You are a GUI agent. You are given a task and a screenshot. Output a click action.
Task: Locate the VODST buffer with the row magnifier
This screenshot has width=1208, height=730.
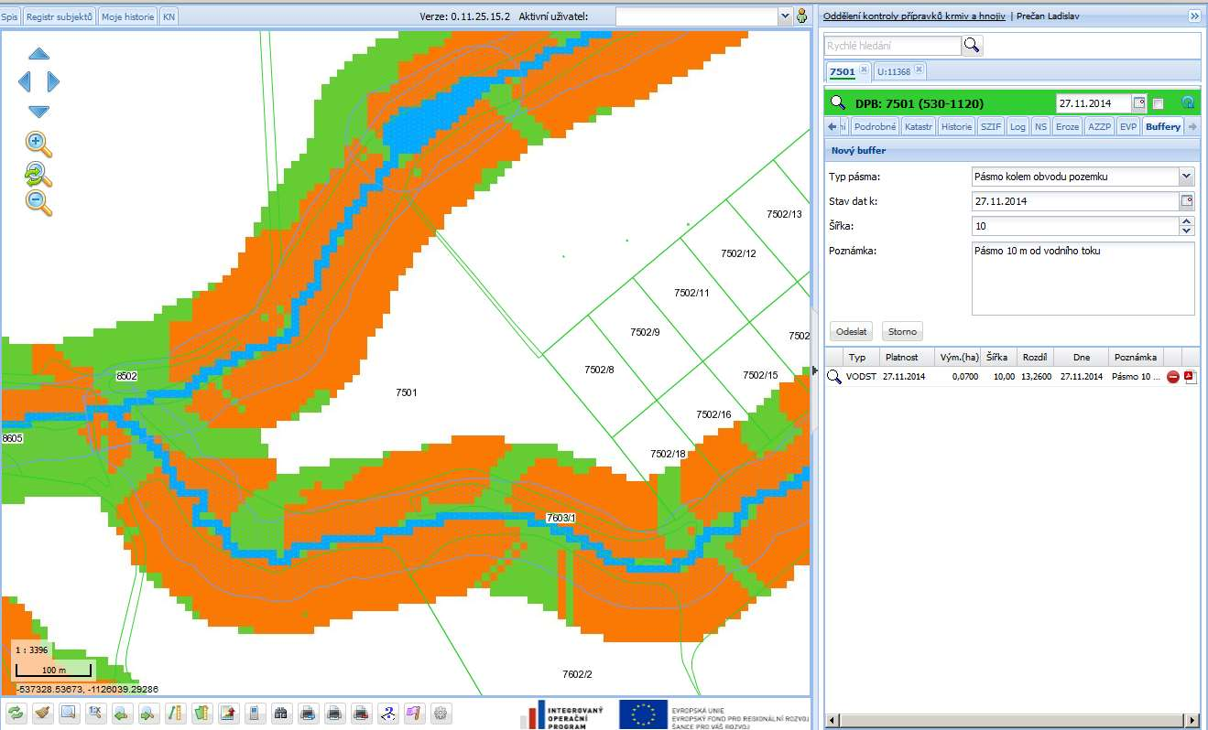click(833, 376)
